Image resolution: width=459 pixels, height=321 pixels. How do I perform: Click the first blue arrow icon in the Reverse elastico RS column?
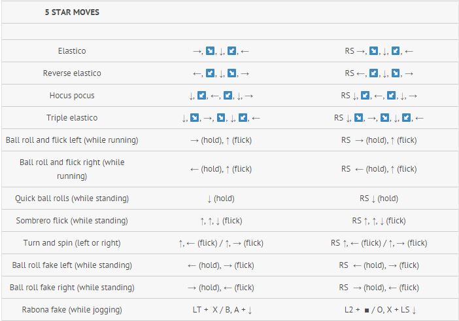click(x=373, y=73)
